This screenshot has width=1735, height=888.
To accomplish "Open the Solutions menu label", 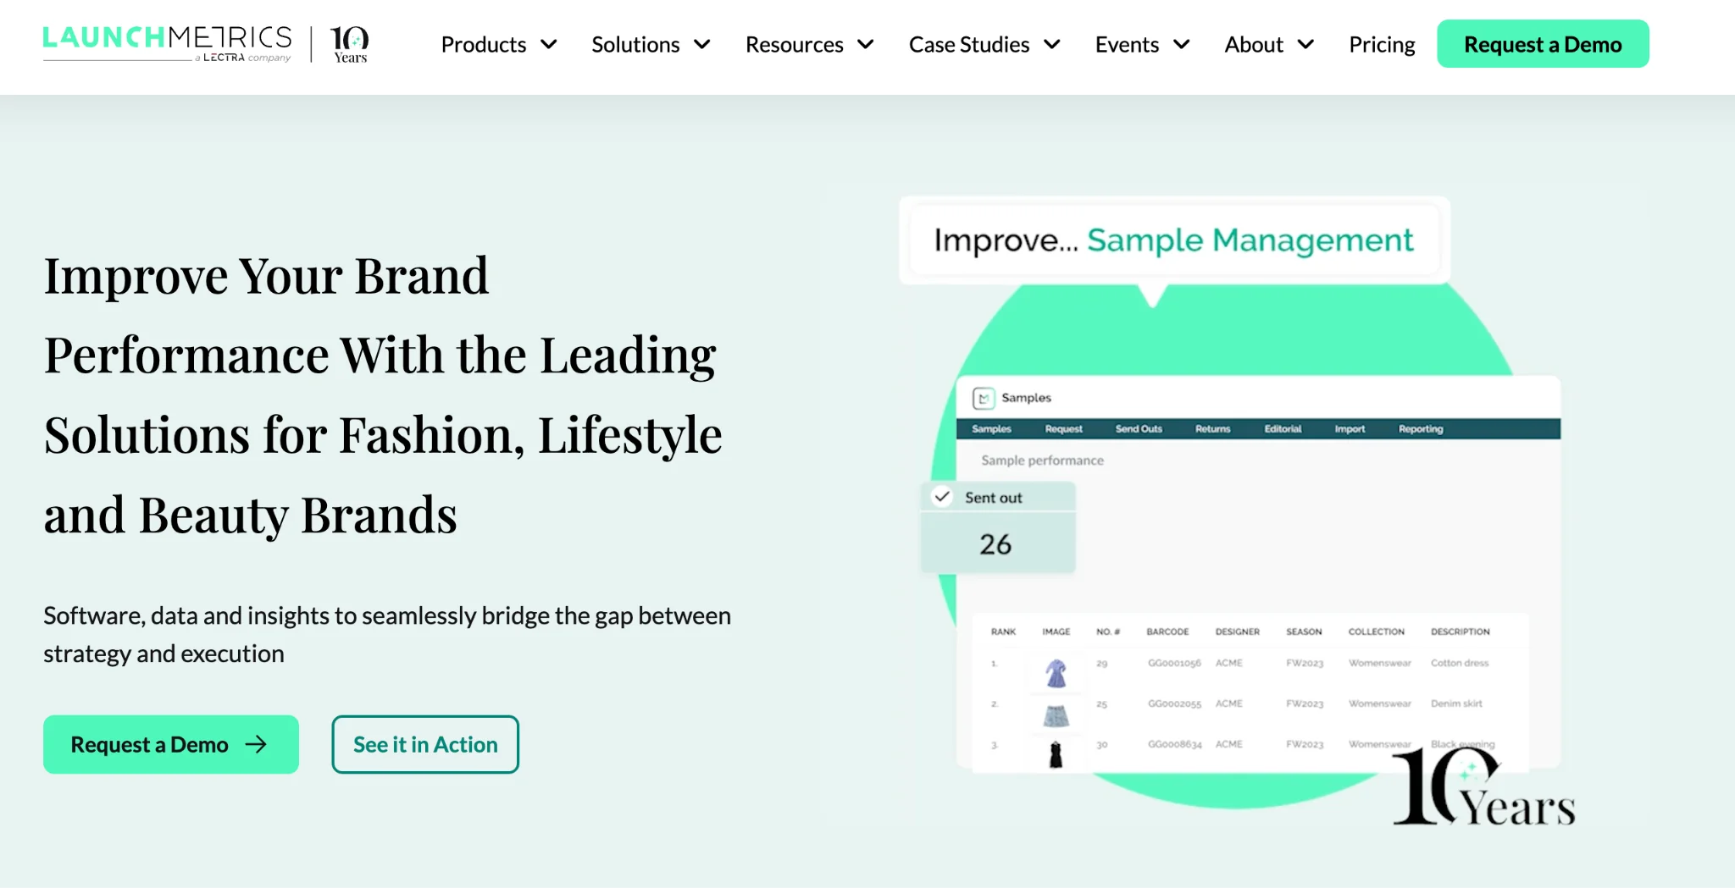I will click(x=635, y=44).
